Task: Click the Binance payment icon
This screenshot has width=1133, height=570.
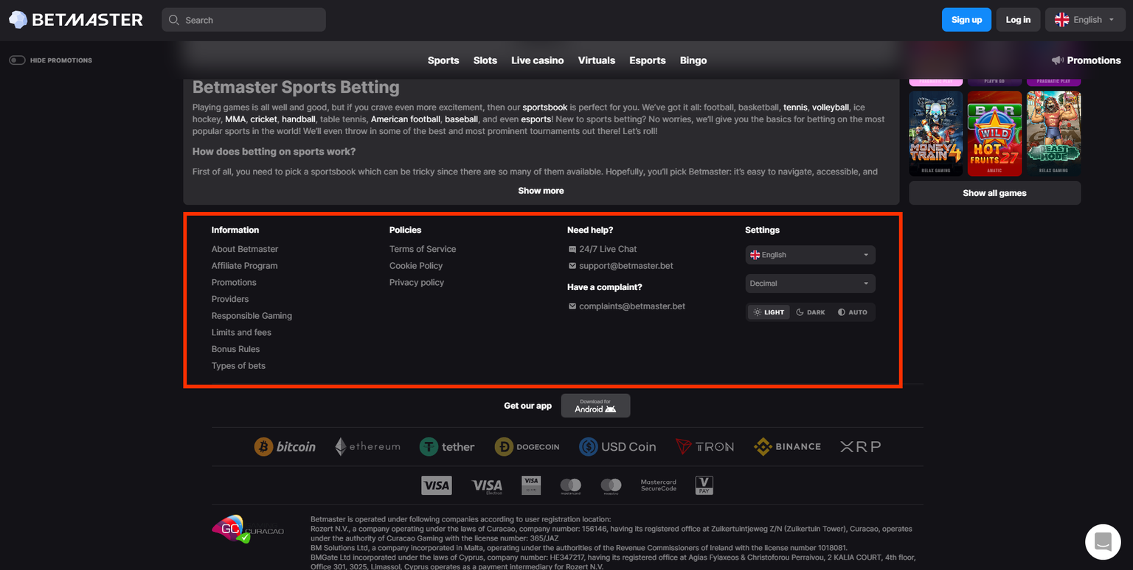Action: [x=787, y=446]
